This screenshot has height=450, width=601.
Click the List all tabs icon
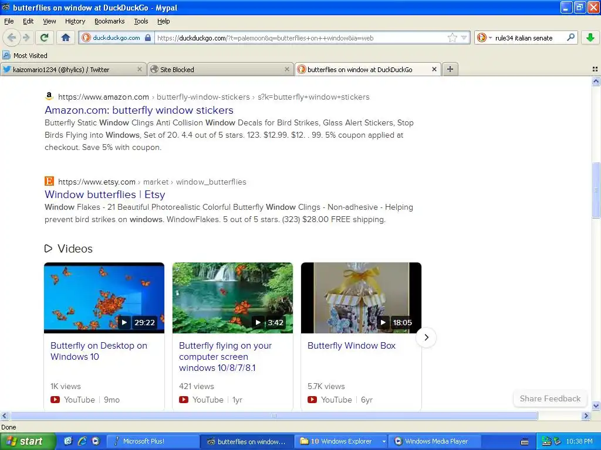tap(595, 69)
